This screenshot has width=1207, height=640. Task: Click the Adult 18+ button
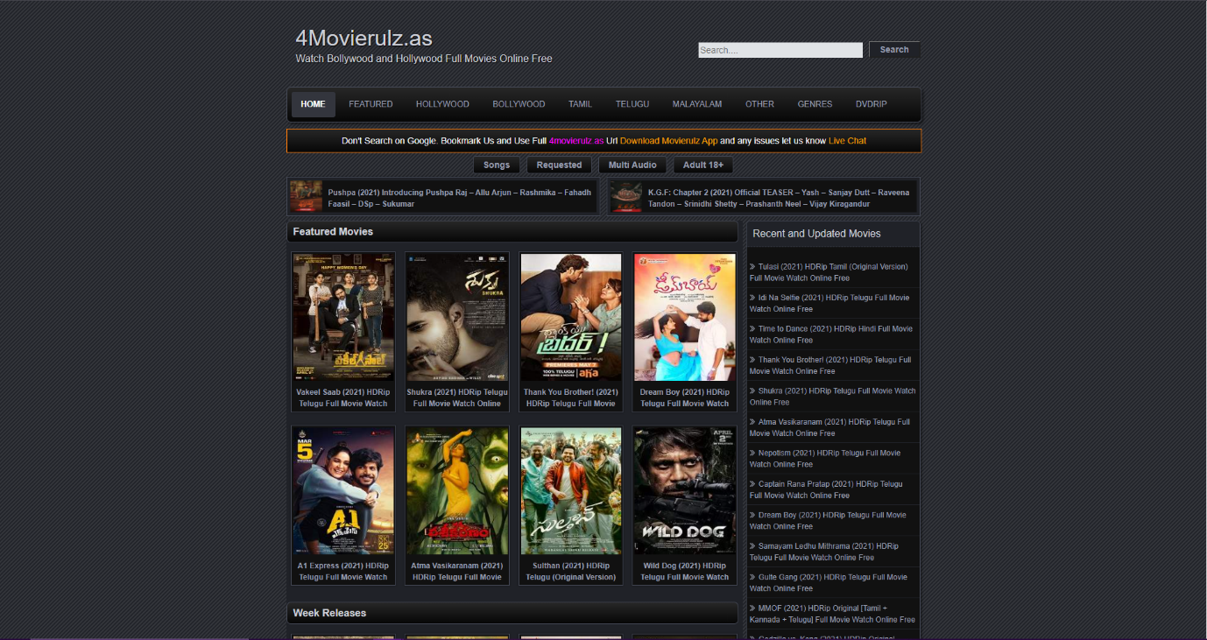703,165
